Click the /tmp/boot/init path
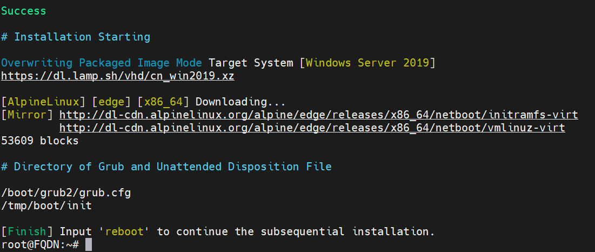This screenshot has height=252, width=595. (46, 205)
